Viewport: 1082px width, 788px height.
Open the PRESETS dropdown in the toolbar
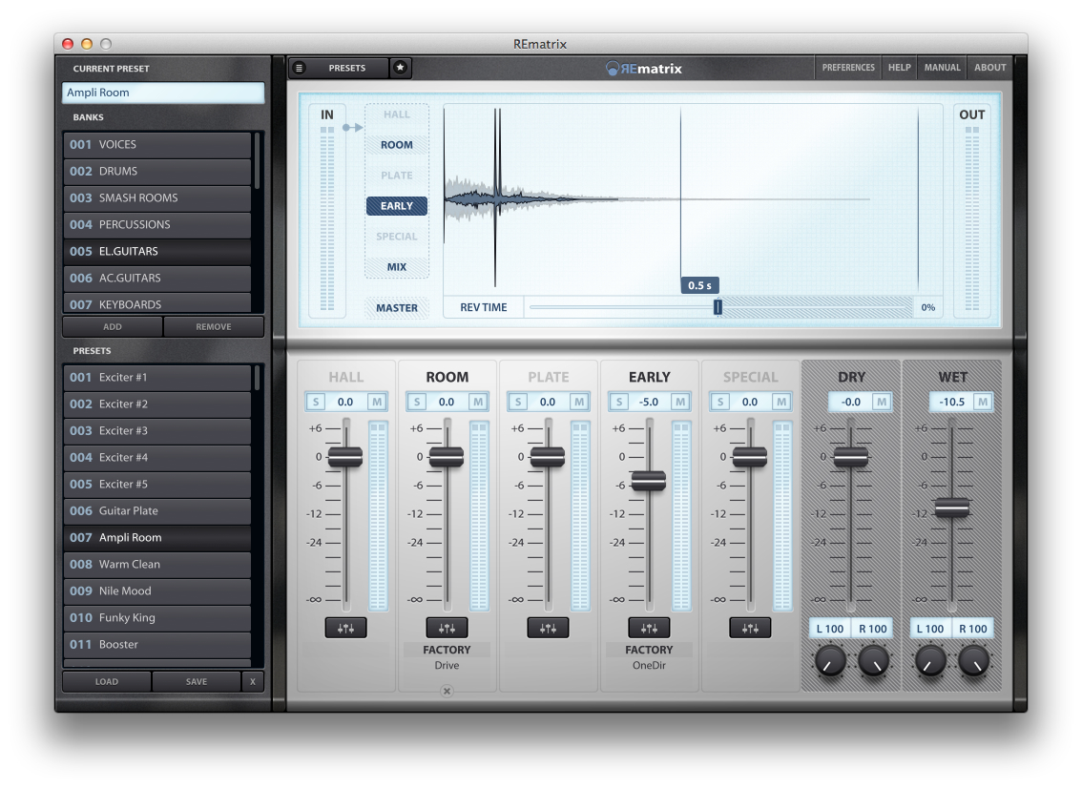click(347, 68)
